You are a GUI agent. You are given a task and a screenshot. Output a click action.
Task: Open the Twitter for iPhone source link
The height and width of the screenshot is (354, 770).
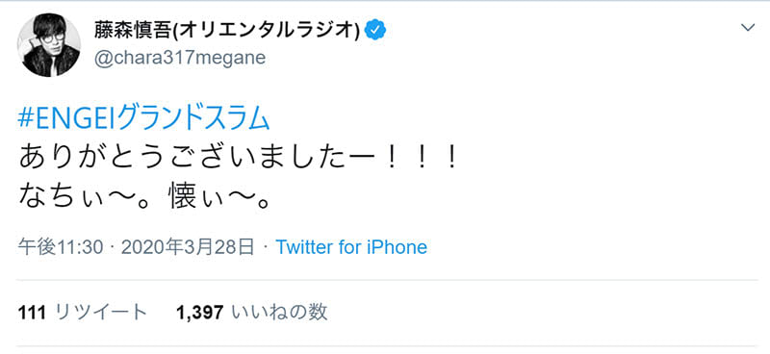point(351,247)
